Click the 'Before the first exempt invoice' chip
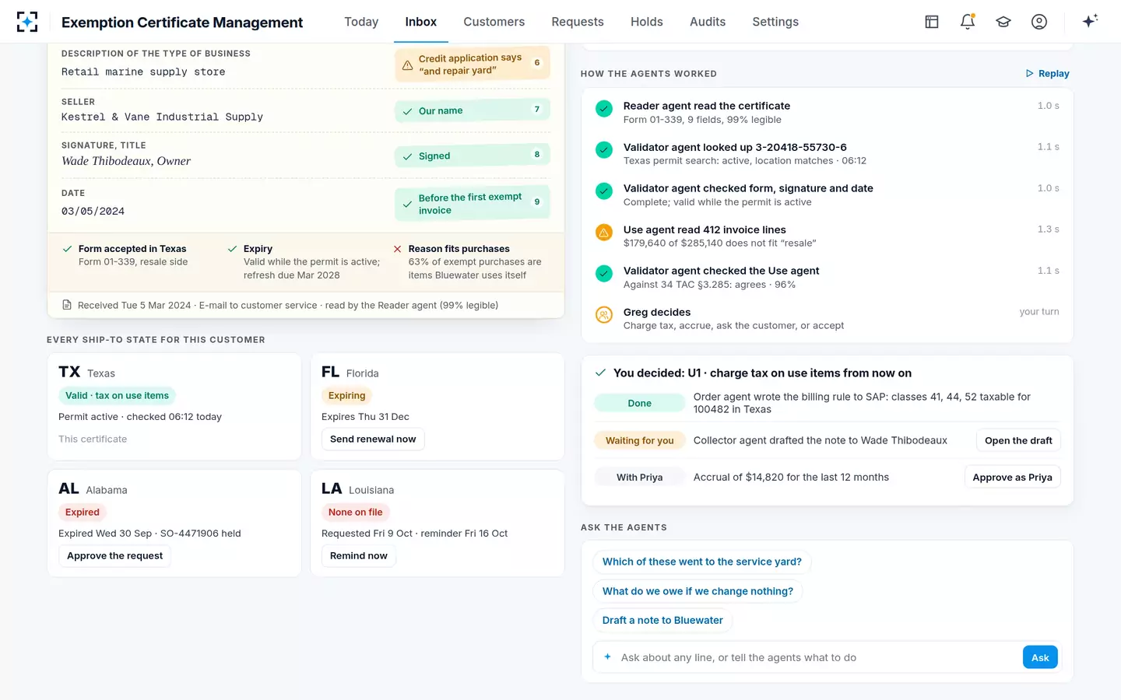This screenshot has width=1121, height=700. (472, 204)
